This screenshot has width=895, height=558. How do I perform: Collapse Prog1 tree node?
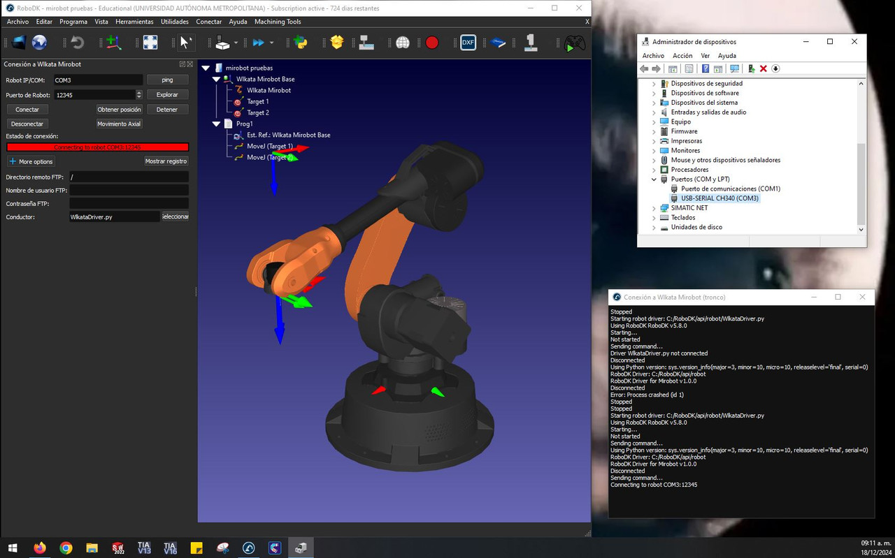(x=217, y=124)
